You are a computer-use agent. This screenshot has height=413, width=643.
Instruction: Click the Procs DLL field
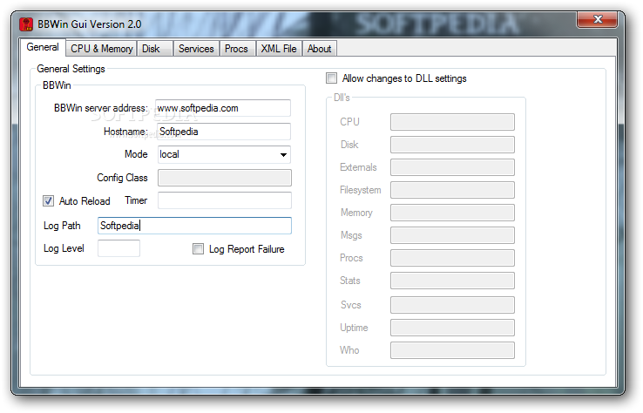(x=452, y=258)
